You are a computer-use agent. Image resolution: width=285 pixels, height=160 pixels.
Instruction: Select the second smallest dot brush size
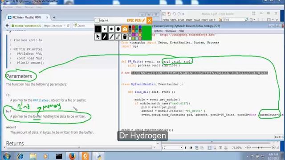tap(105, 29)
